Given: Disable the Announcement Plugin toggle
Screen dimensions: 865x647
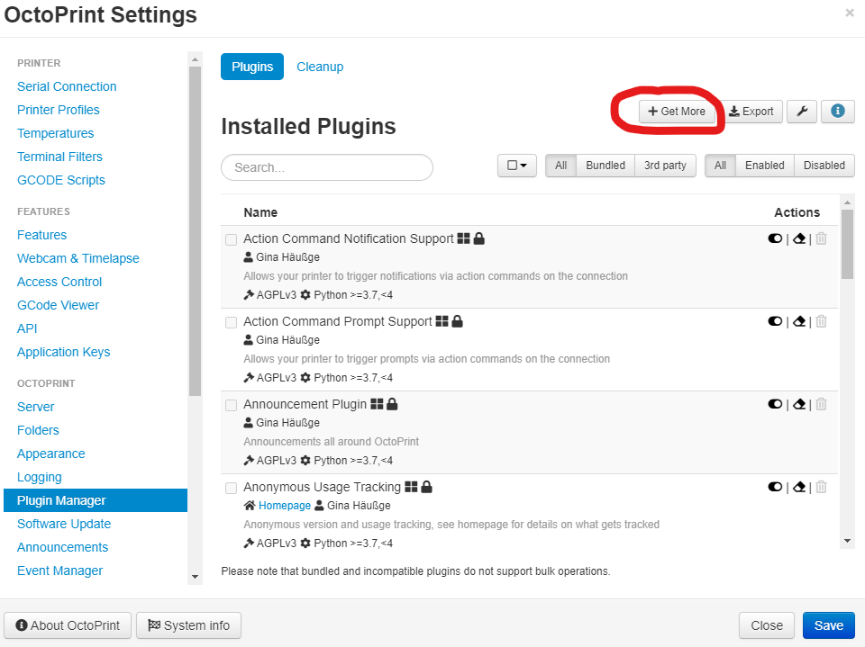Looking at the screenshot, I should tap(775, 404).
